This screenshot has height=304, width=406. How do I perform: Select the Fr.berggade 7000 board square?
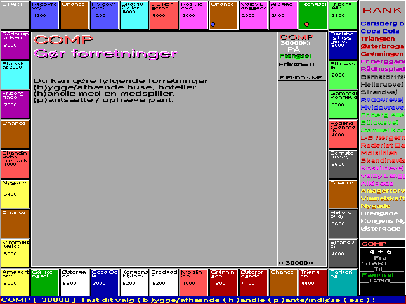click(x=15, y=104)
